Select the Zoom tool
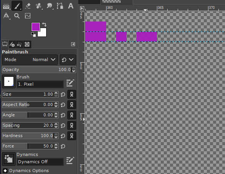The height and width of the screenshot is (174, 225). pos(17,16)
